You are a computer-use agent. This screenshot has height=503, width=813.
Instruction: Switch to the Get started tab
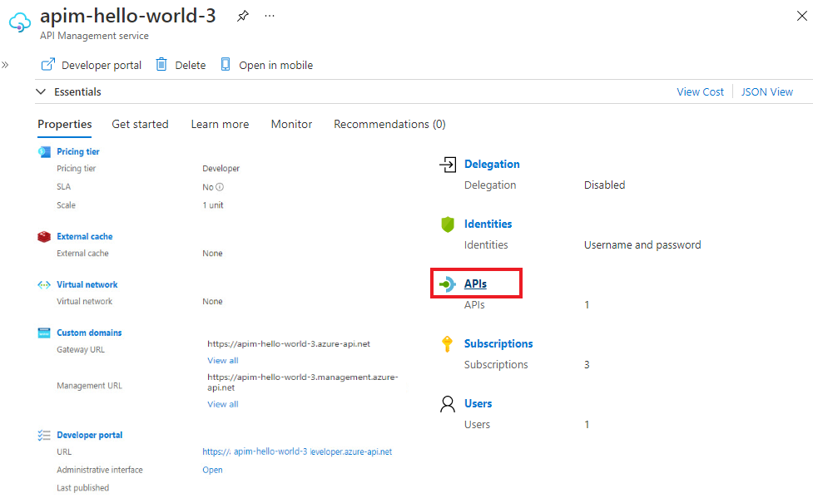coord(140,125)
